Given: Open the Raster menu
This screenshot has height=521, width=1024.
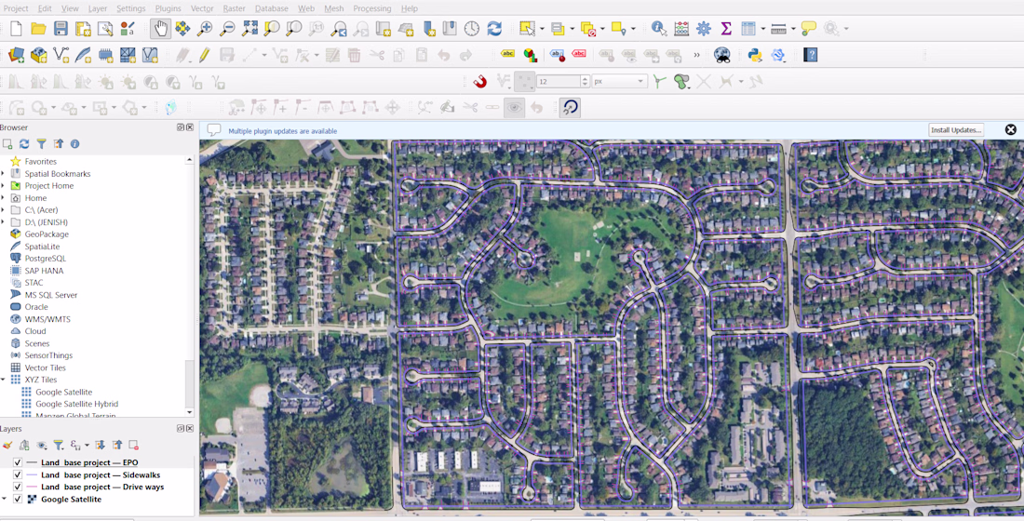Looking at the screenshot, I should pyautogui.click(x=235, y=8).
